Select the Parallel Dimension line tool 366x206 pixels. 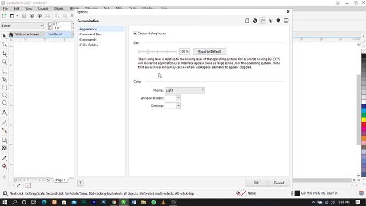4,122
